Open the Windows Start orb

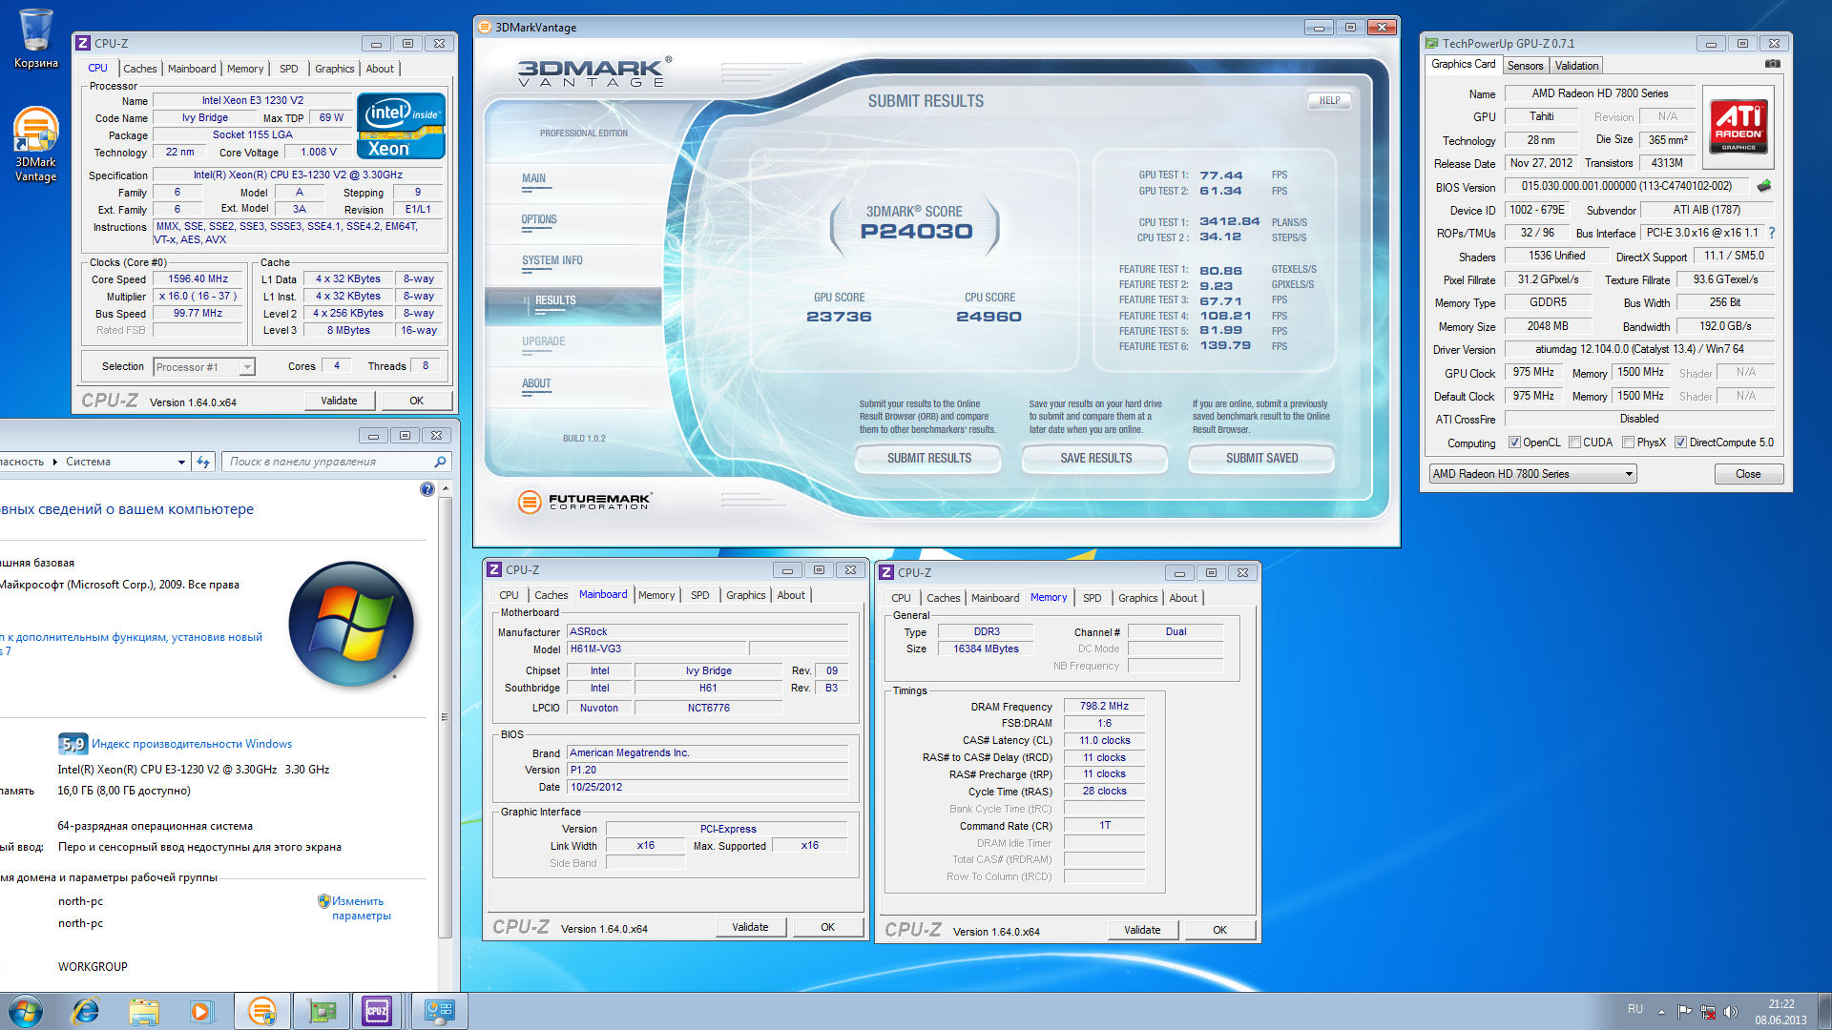pos(26,1011)
